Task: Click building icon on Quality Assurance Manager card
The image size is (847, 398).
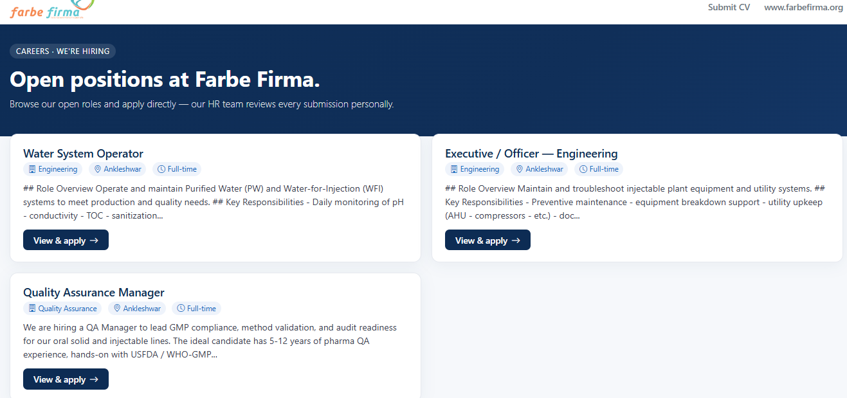Action: coord(32,308)
